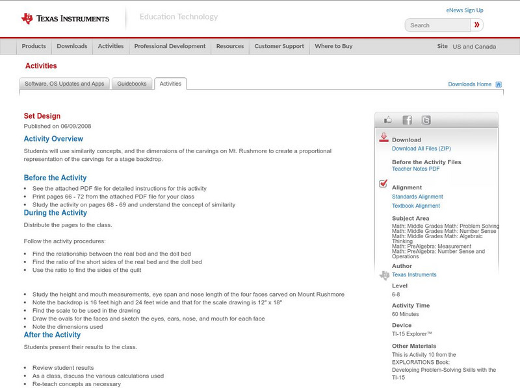Change site region US and Canada
Viewport: 520px width, 388px height.
point(474,47)
